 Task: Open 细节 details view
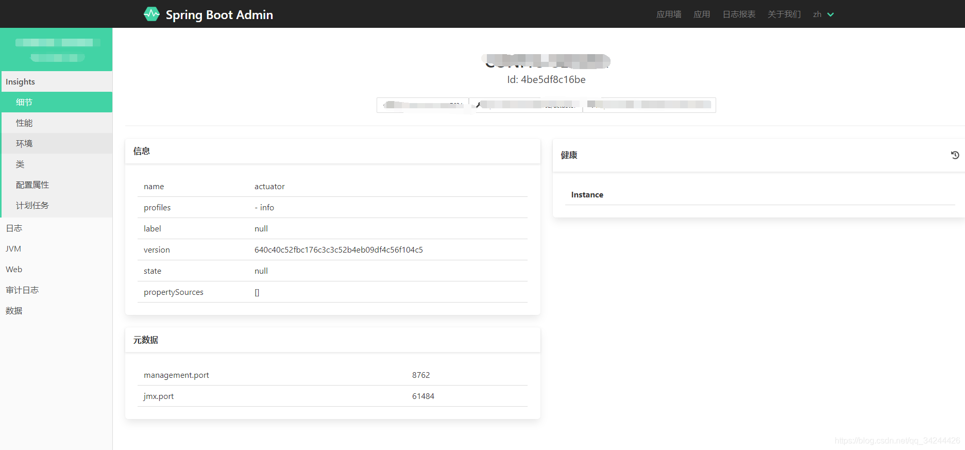point(57,102)
